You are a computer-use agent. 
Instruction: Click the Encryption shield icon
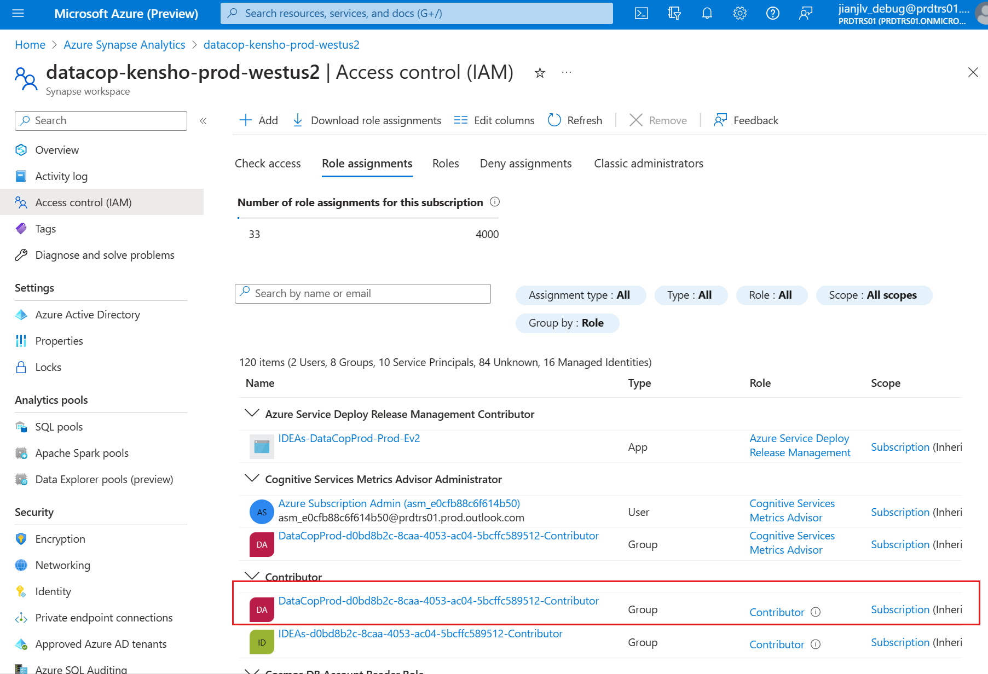coord(21,539)
